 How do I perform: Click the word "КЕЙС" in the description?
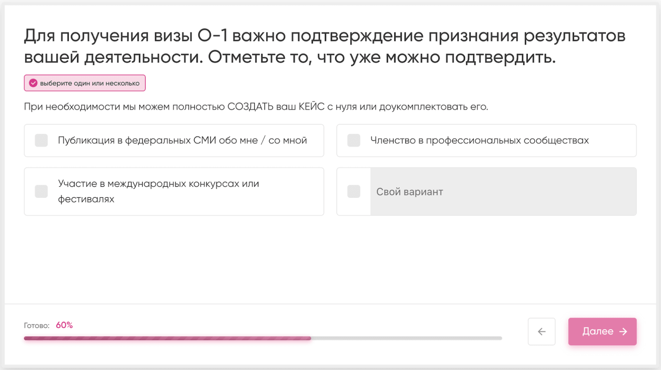311,107
